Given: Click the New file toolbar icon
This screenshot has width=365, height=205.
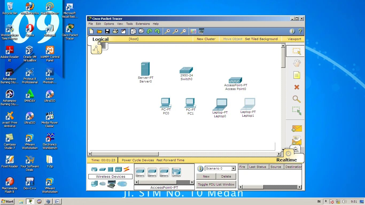Looking at the screenshot, I should [x=91, y=31].
